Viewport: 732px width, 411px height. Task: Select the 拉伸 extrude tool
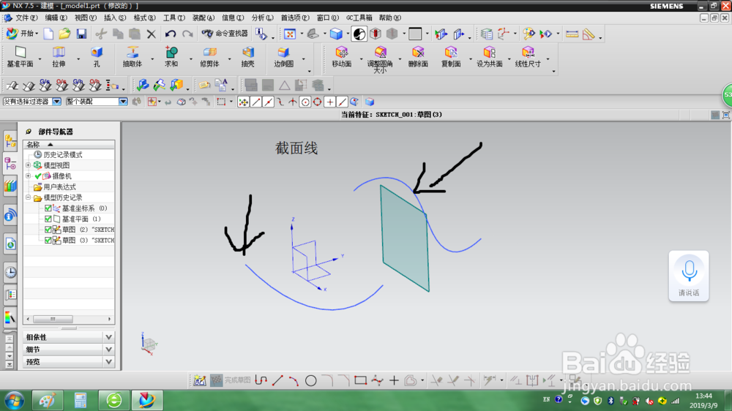point(59,57)
